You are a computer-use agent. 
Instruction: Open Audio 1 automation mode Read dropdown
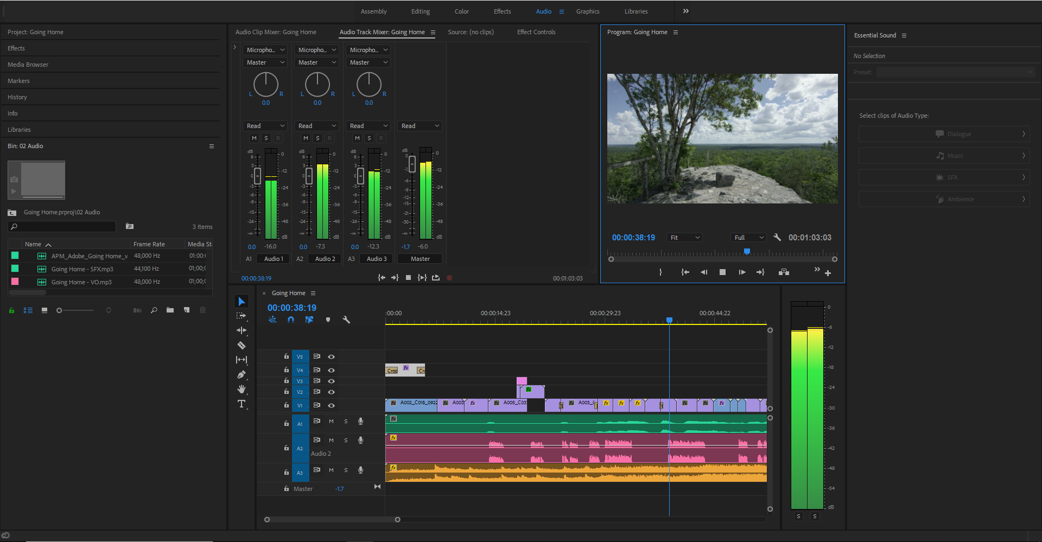(265, 126)
